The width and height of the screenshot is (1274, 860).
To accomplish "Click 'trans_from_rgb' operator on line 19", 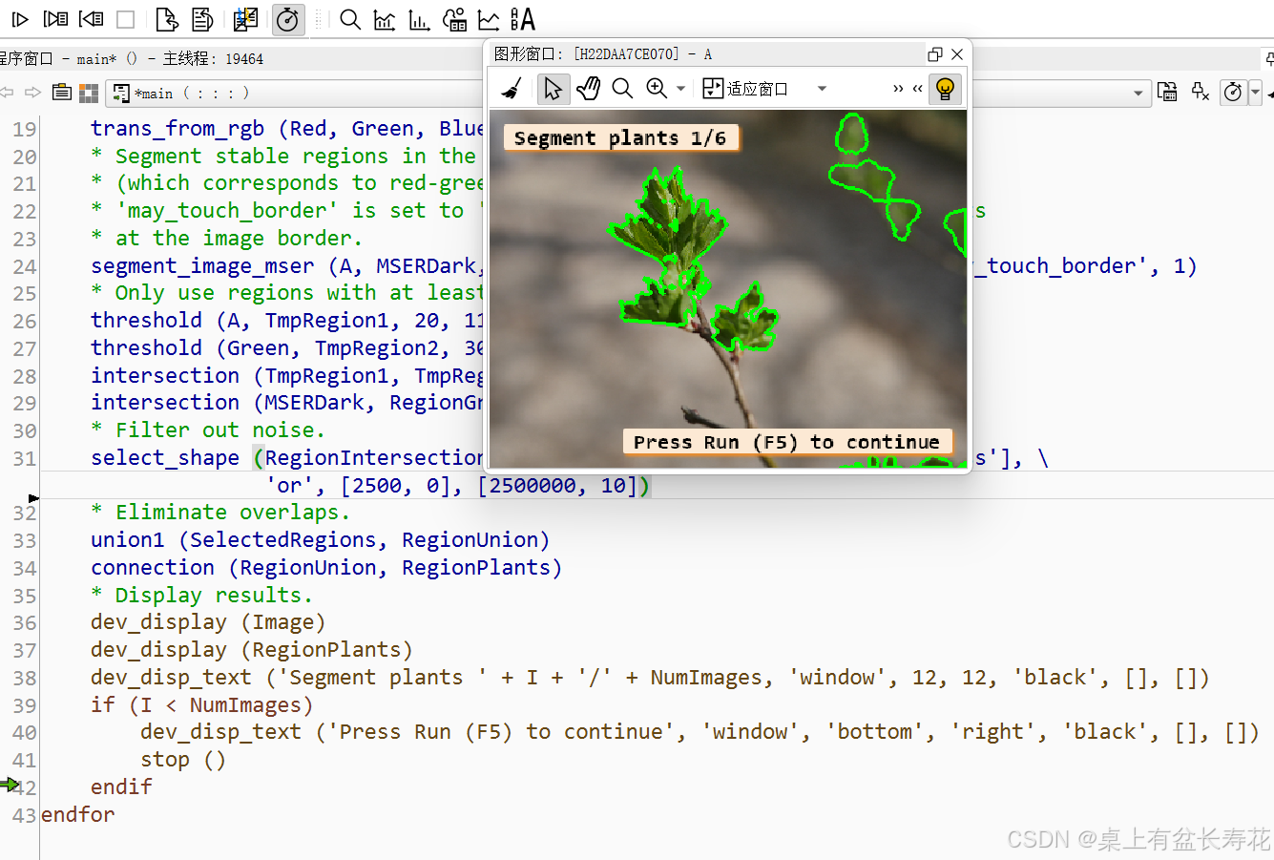I will coord(178,129).
